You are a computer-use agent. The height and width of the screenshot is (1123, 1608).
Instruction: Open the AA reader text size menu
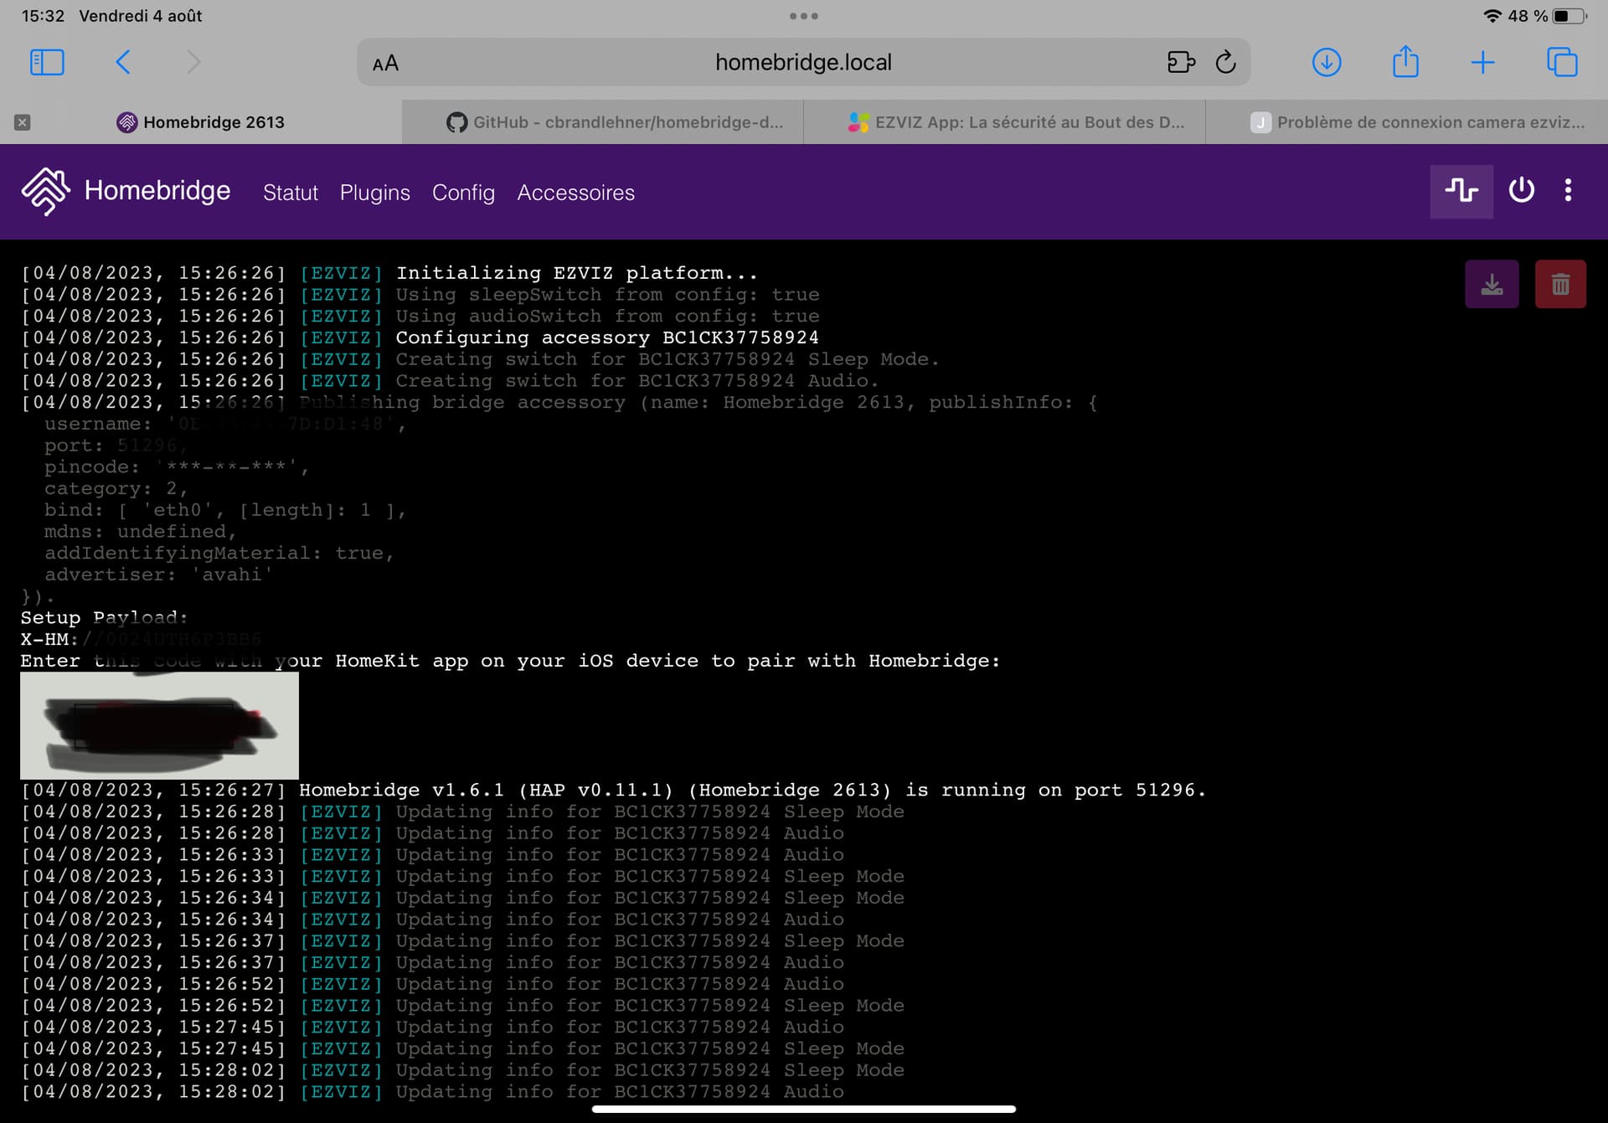[x=385, y=63]
